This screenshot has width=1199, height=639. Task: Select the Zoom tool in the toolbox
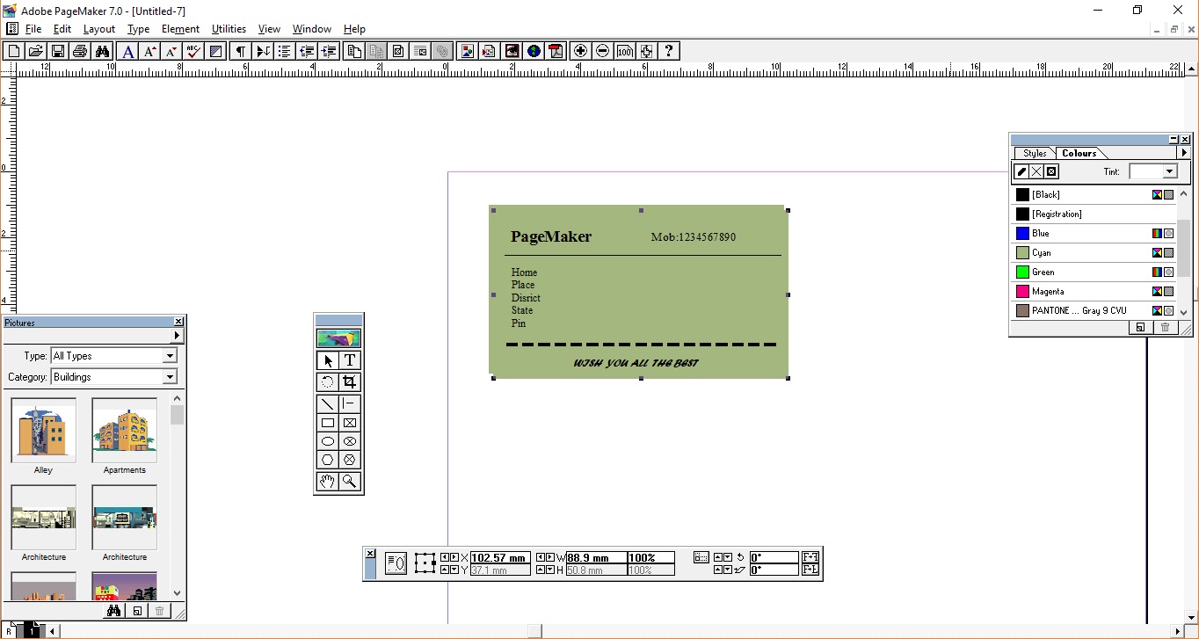coord(350,481)
